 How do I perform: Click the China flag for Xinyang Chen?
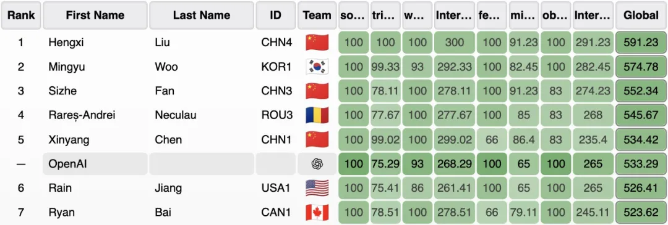point(317,139)
